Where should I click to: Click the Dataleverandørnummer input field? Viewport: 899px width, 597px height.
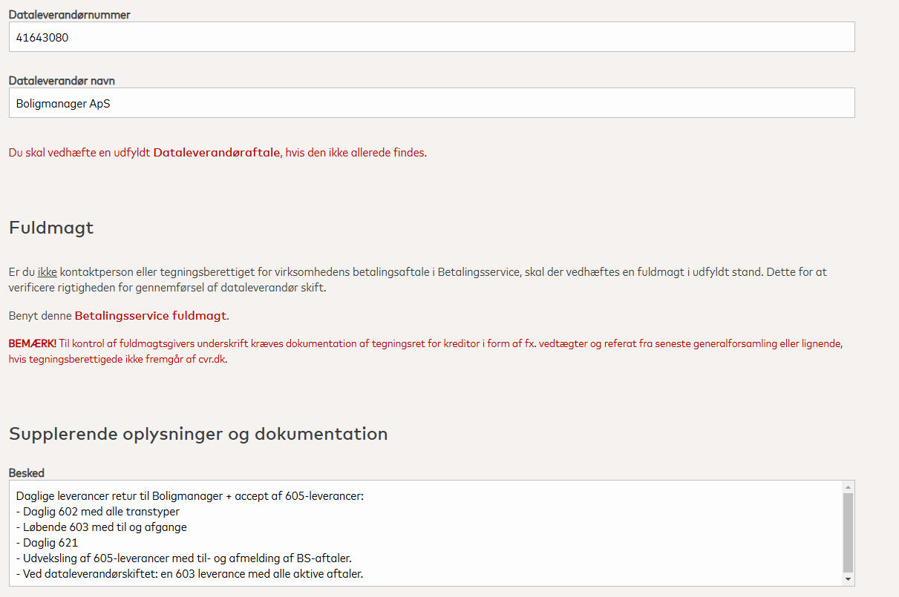tap(431, 37)
